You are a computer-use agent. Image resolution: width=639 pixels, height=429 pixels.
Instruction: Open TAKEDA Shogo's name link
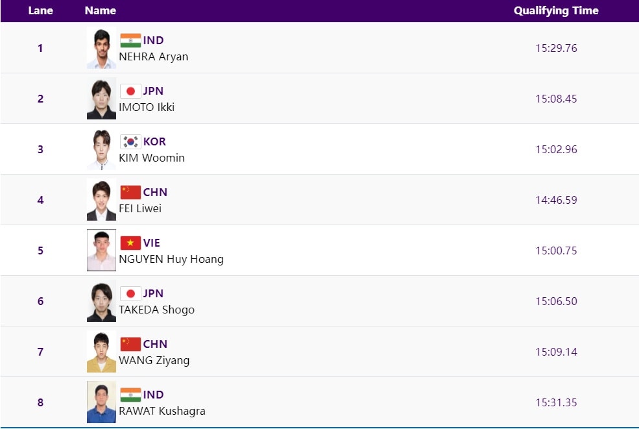pyautogui.click(x=156, y=310)
